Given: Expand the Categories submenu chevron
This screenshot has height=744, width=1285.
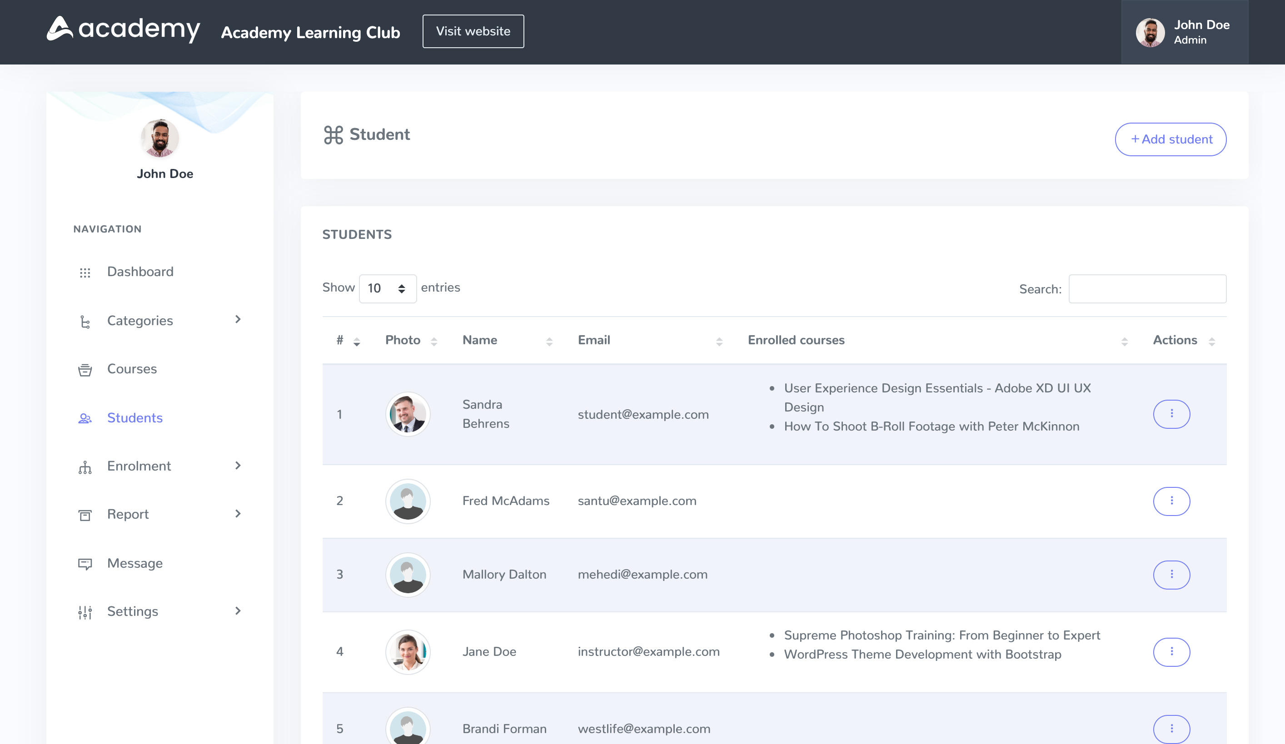Looking at the screenshot, I should tap(238, 320).
